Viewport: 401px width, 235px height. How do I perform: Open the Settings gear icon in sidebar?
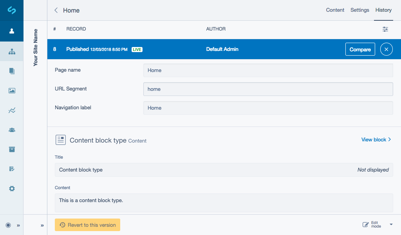click(12, 188)
